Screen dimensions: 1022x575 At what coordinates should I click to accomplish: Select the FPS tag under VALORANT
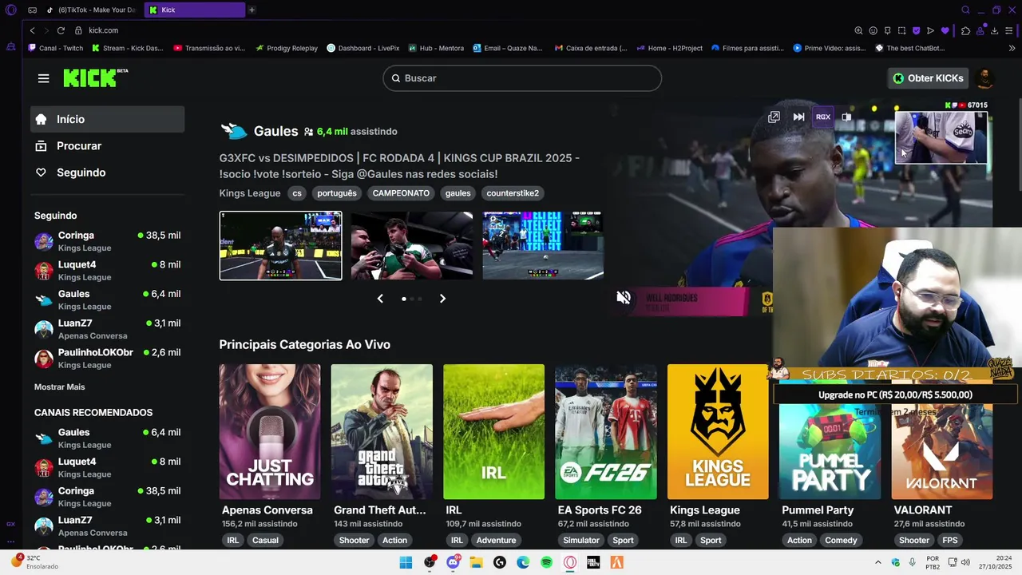point(950,541)
